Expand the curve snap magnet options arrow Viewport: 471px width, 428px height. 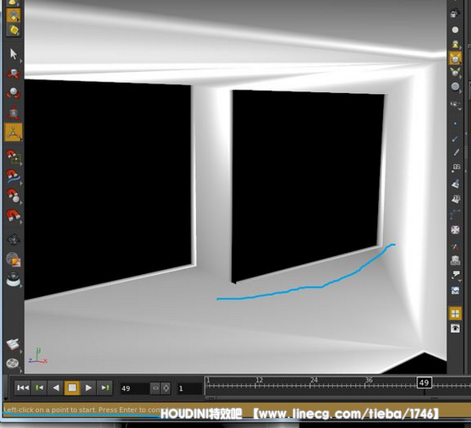[x=21, y=183]
